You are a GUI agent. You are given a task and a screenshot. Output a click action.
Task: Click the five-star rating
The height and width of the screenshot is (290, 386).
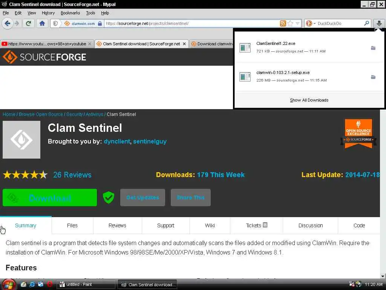click(25, 175)
